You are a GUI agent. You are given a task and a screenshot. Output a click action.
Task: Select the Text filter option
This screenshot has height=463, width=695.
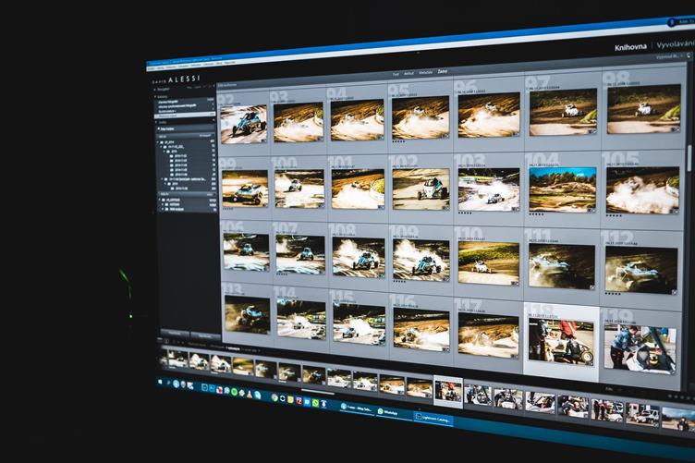coord(396,75)
